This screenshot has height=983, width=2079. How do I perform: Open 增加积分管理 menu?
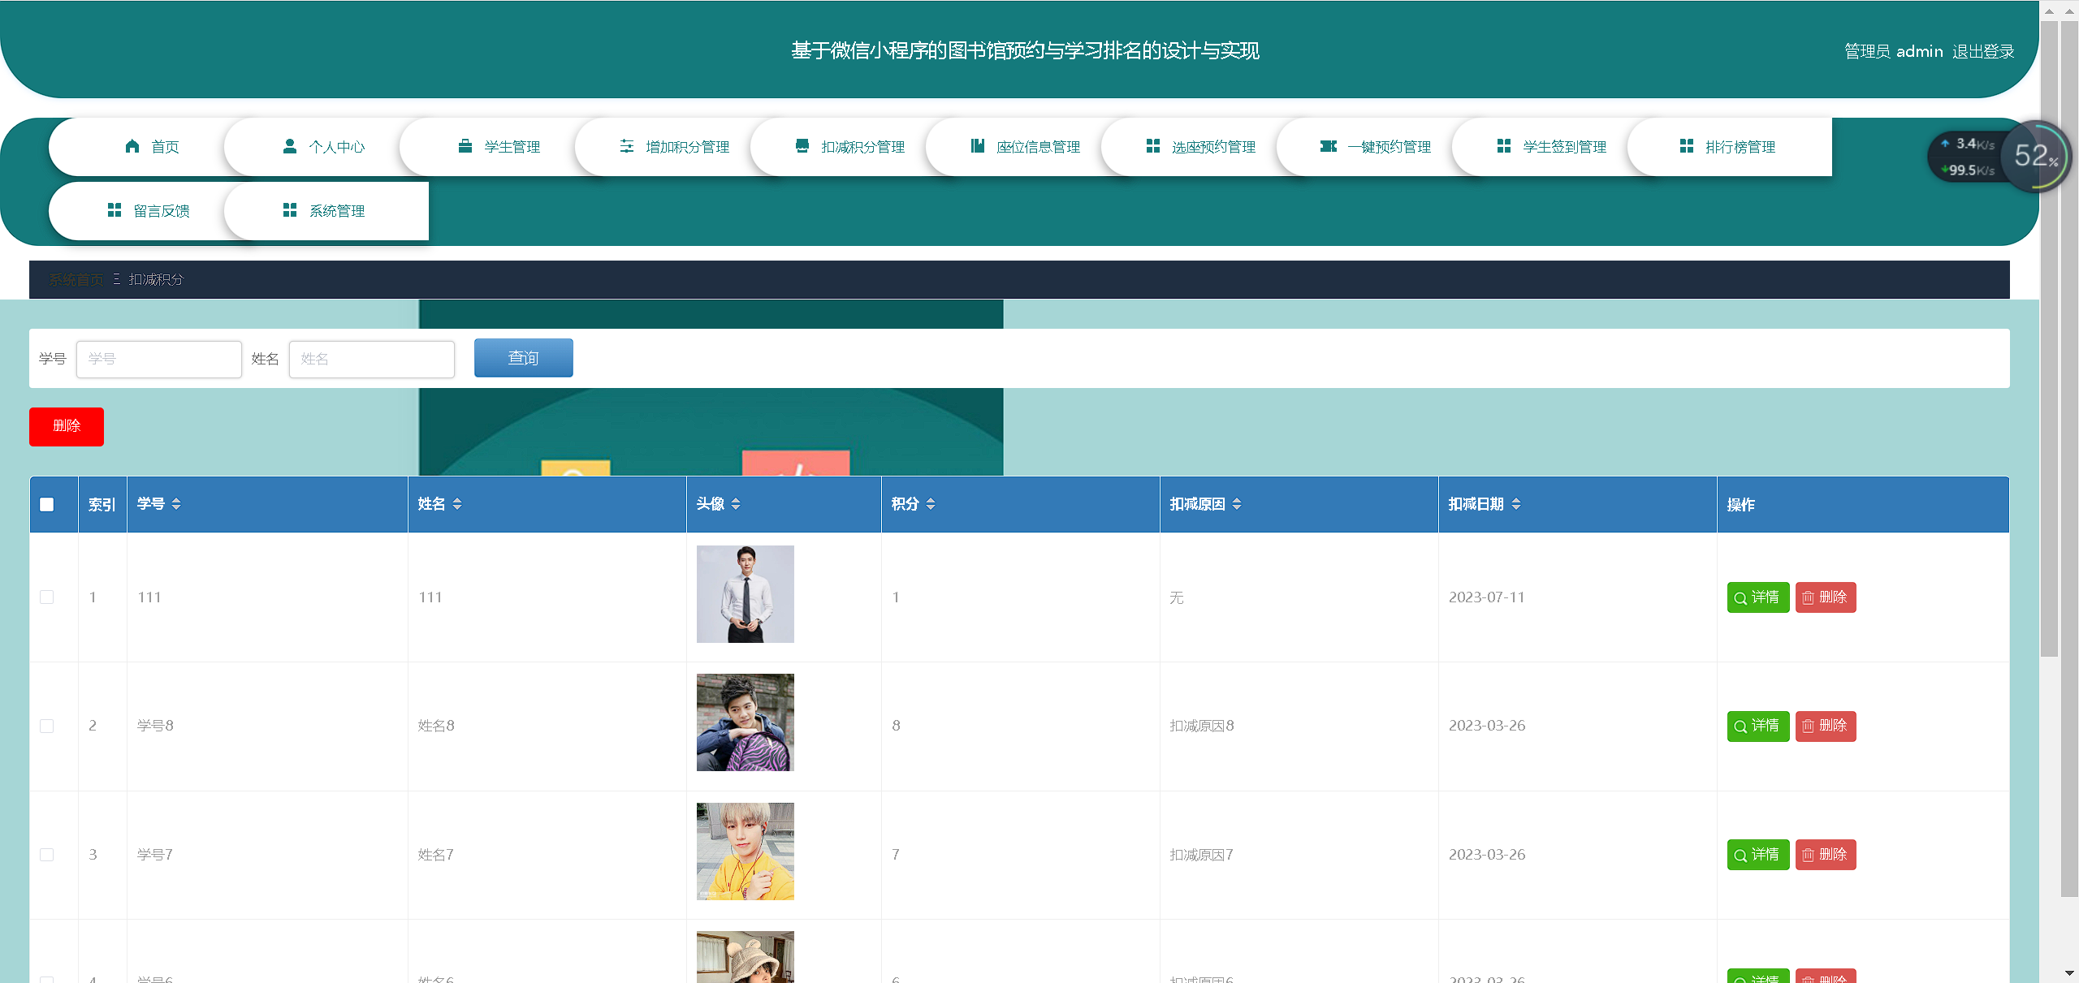676,147
